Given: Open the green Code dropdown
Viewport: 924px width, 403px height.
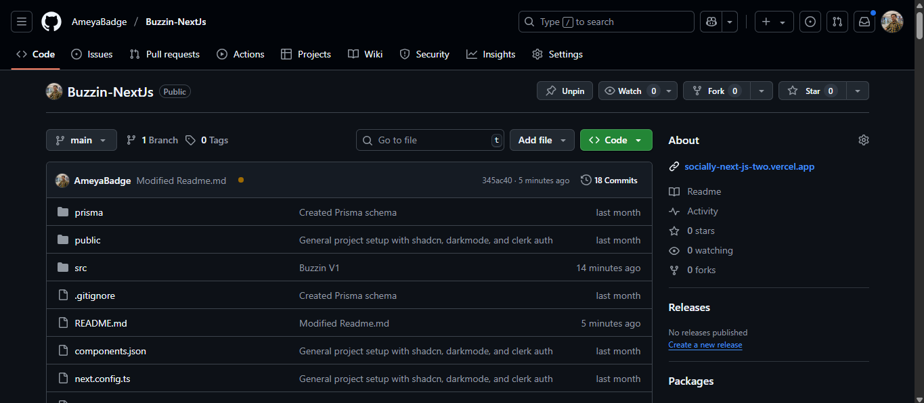Looking at the screenshot, I should pyautogui.click(x=615, y=140).
